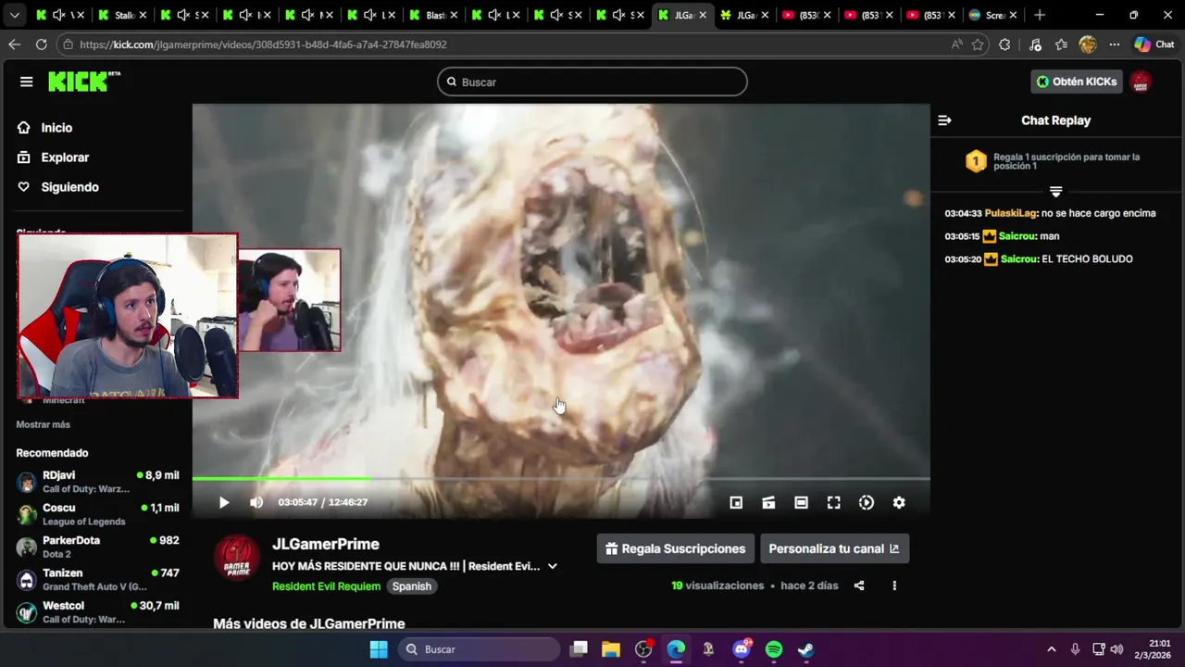Share this video
This screenshot has height=667, width=1185.
click(x=859, y=585)
